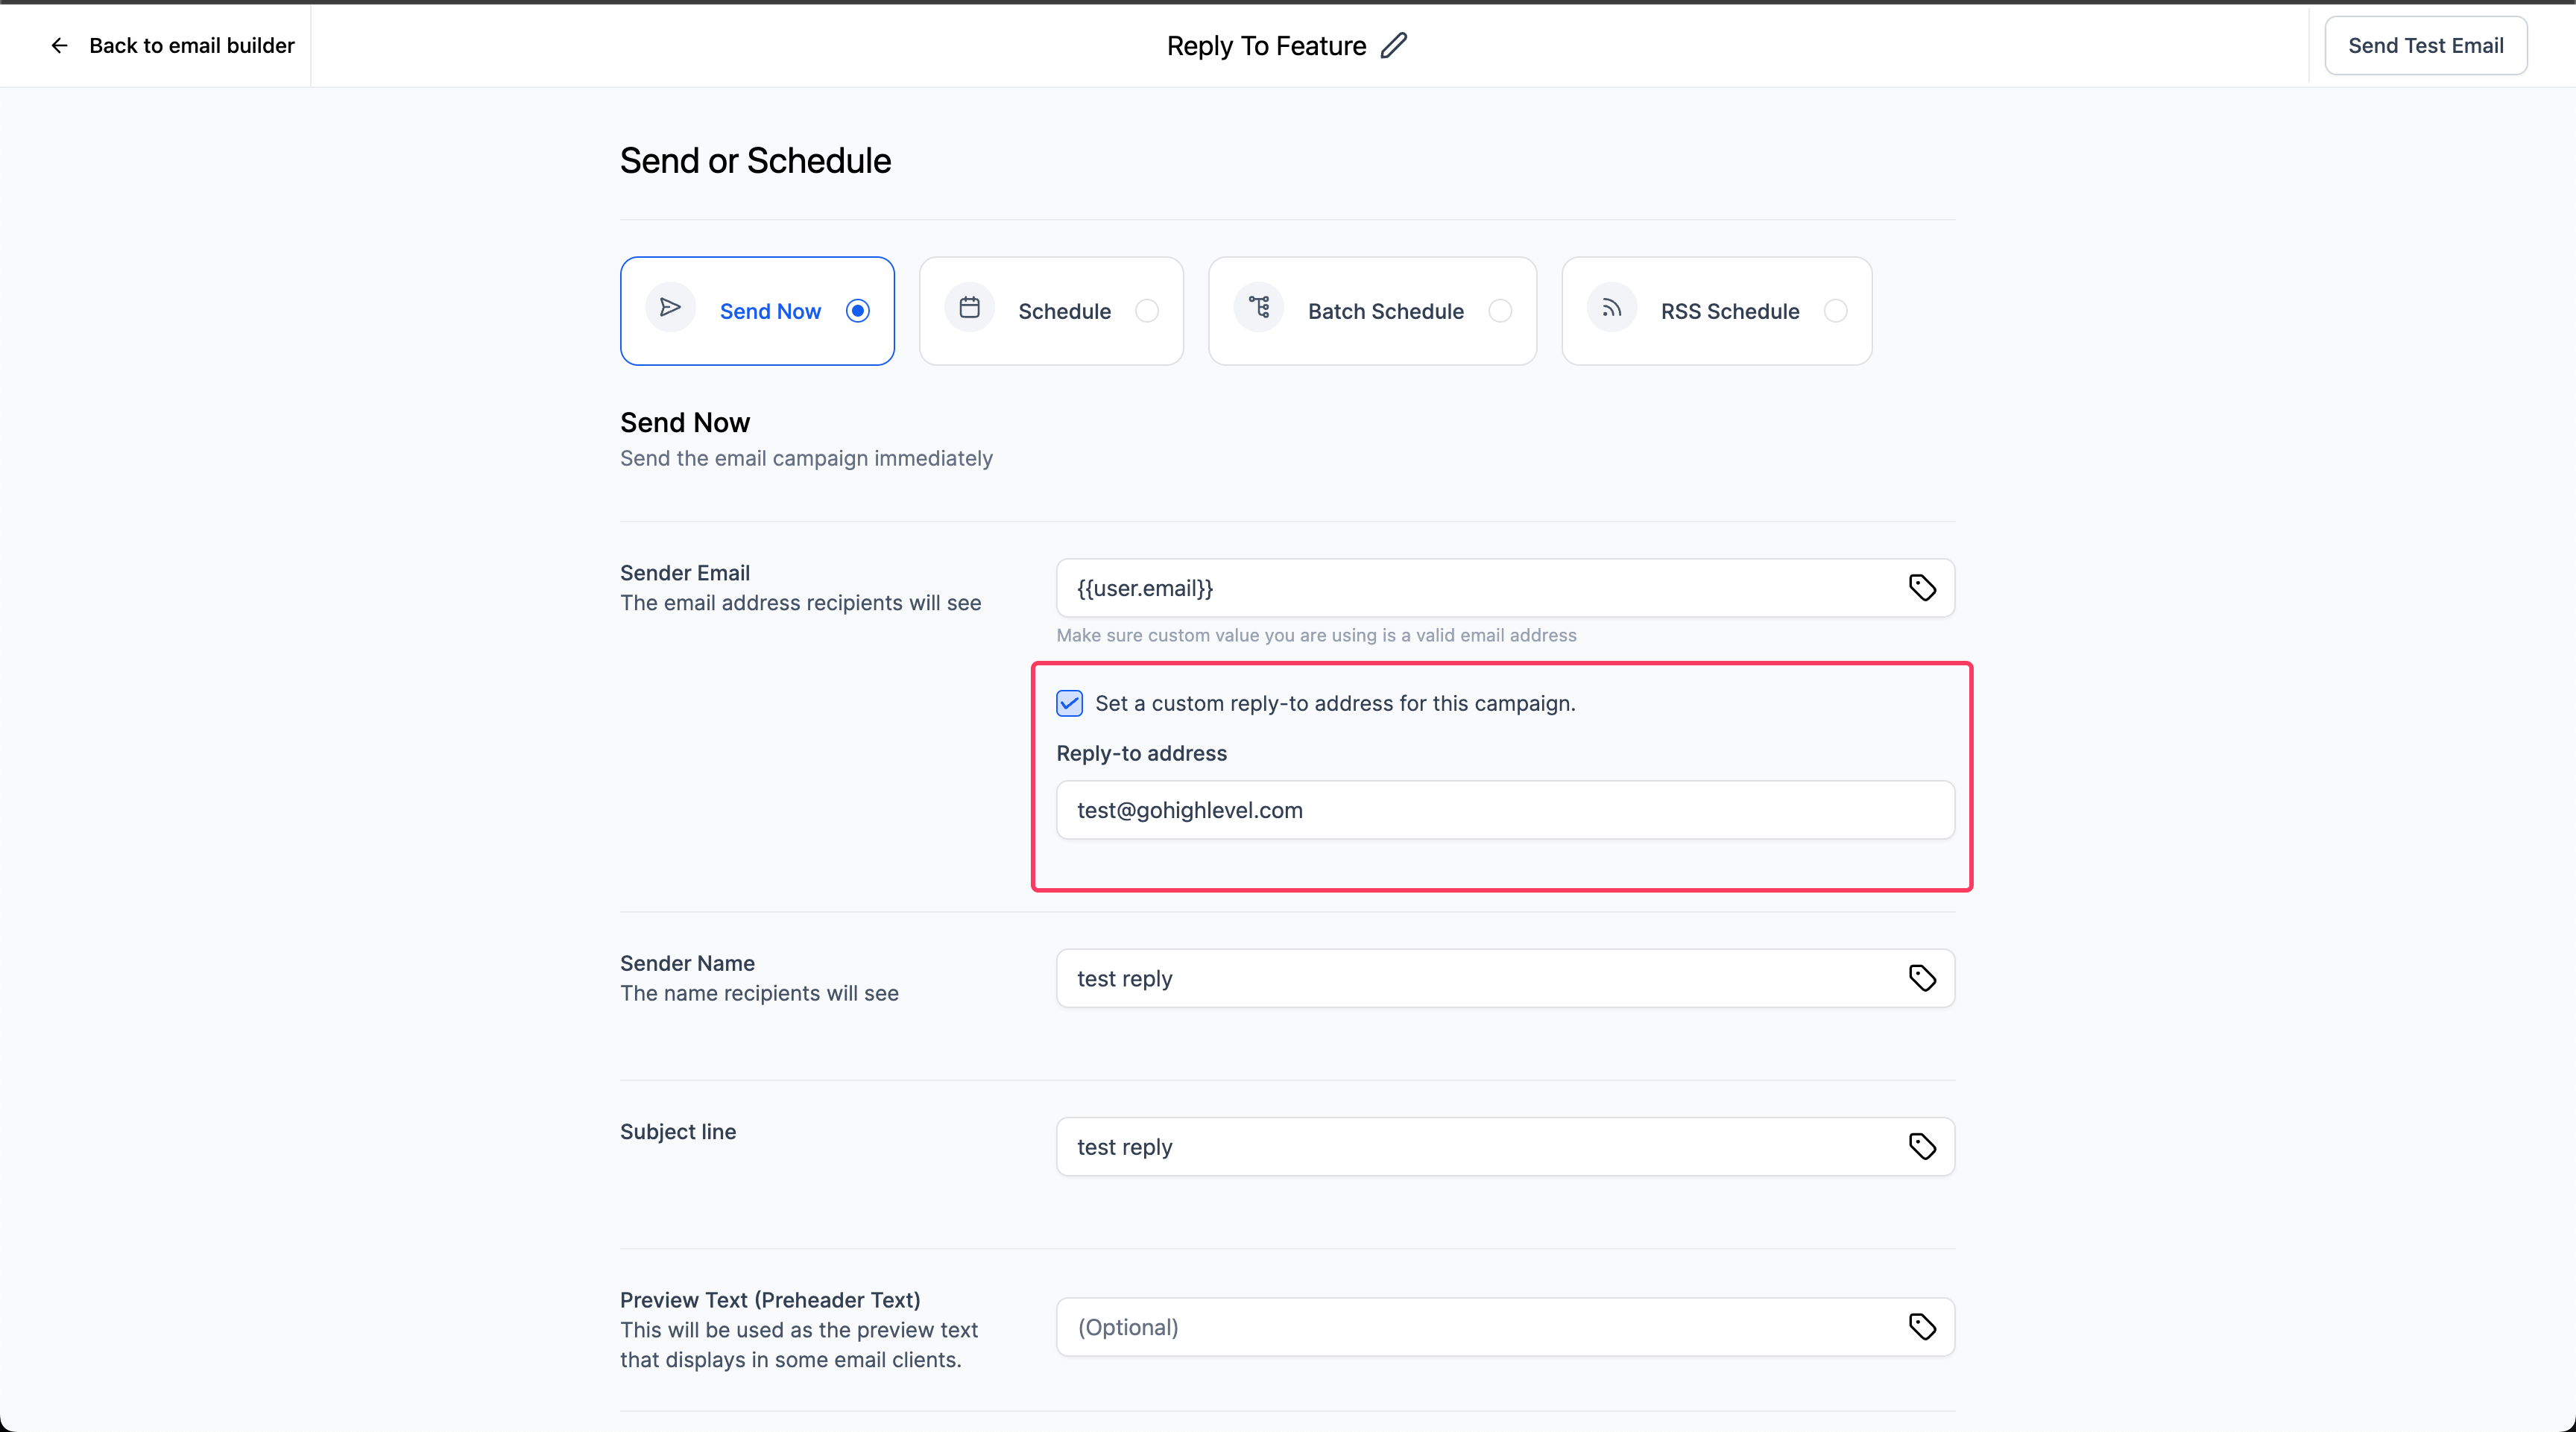Open custom values tag in Sender Email
The width and height of the screenshot is (2576, 1432).
tap(1922, 588)
